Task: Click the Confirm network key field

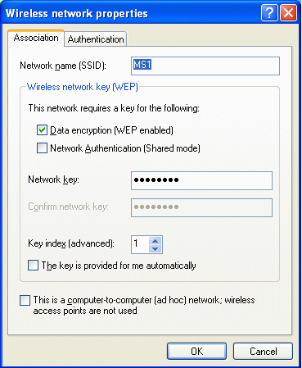Action: click(x=201, y=207)
